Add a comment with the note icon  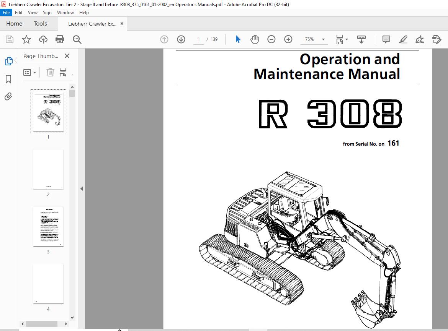pos(386,39)
